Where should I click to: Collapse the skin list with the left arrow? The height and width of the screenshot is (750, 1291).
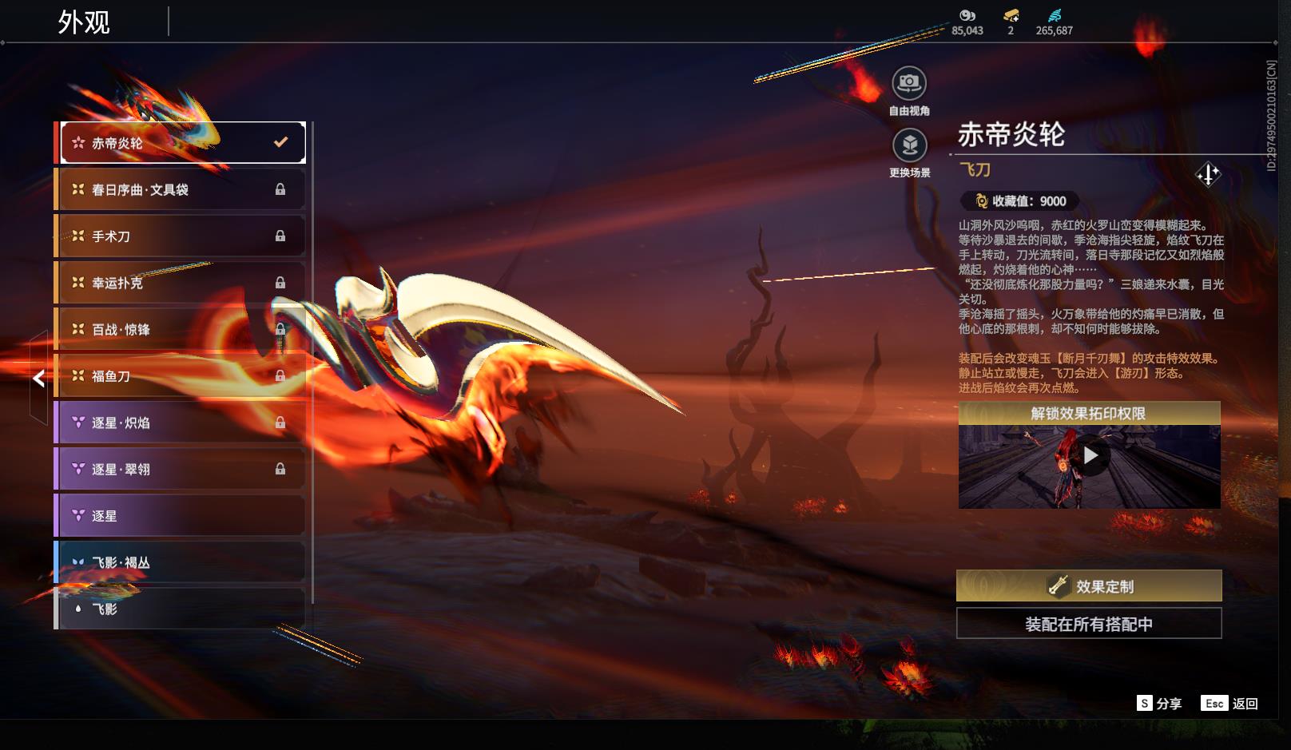pyautogui.click(x=38, y=379)
